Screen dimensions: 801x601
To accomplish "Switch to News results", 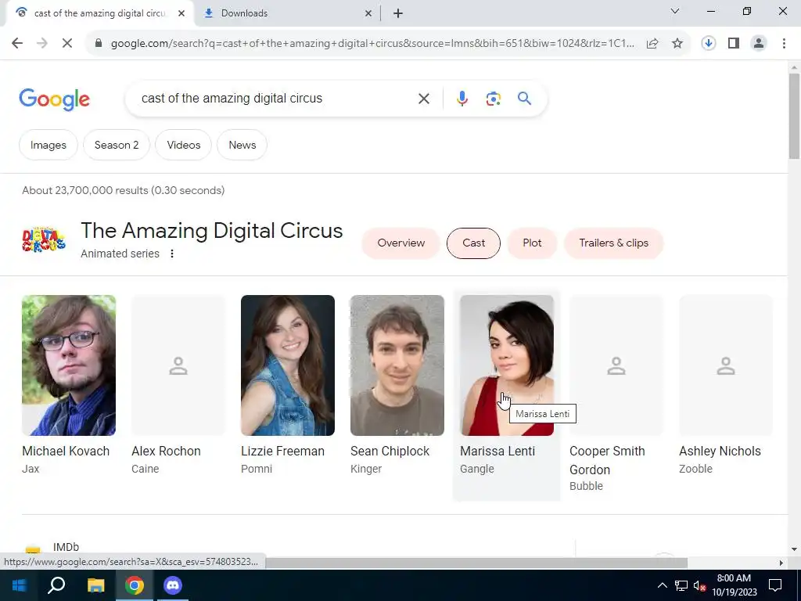I will [x=242, y=145].
